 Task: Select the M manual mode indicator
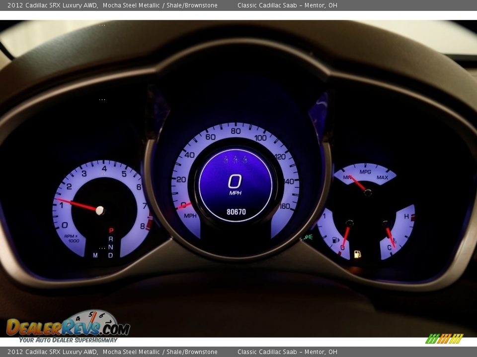(95, 255)
